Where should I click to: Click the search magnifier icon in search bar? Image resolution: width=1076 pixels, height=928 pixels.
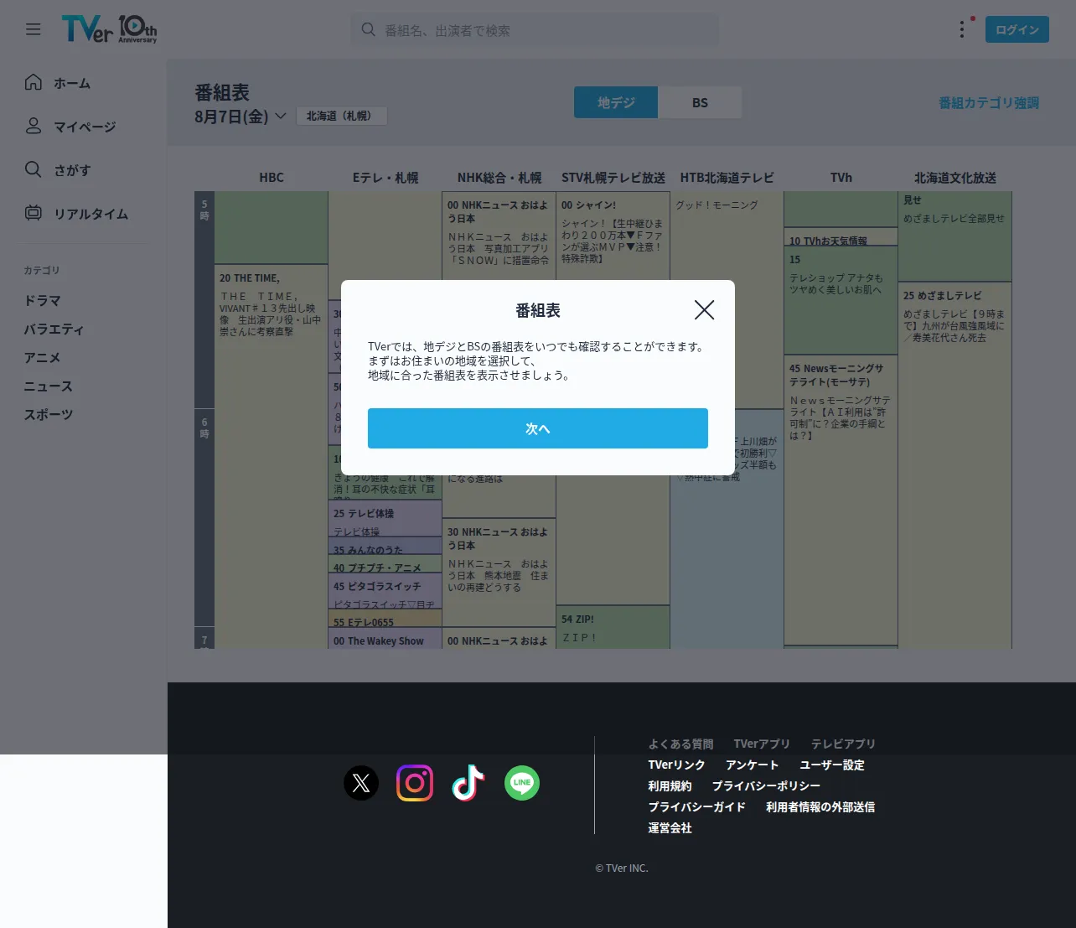pyautogui.click(x=368, y=29)
